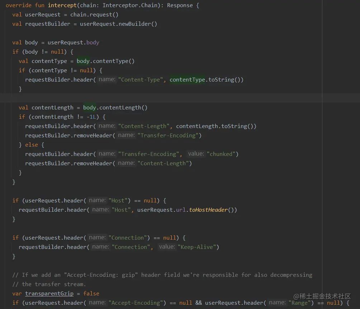Click the '-1L' literal
Viewport: 360px width, 309px height.
(91, 117)
